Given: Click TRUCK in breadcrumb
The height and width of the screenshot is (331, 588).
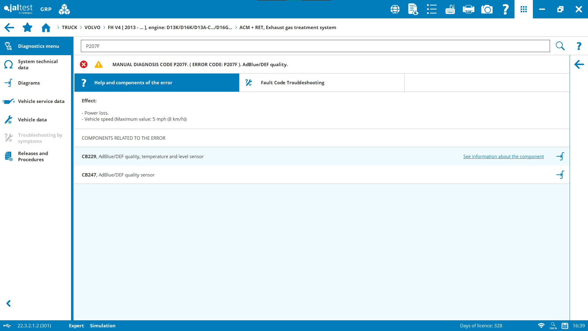Looking at the screenshot, I should click(x=70, y=28).
